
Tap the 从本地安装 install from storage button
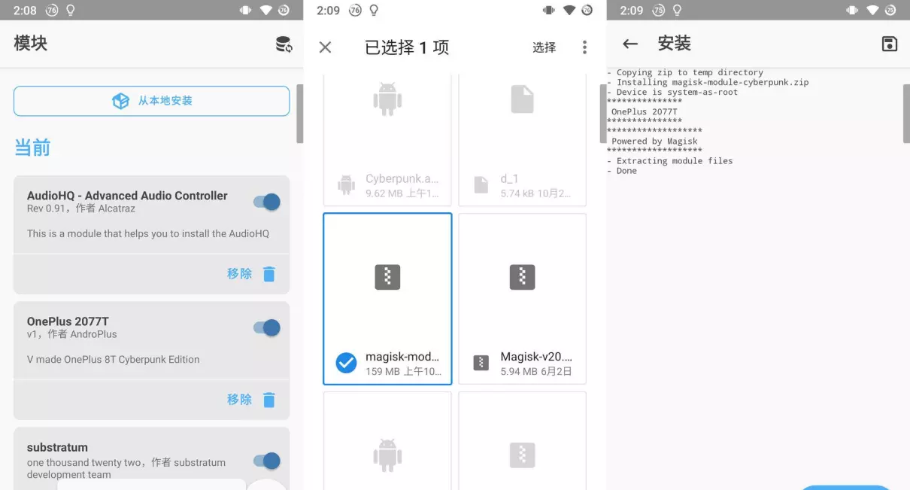tap(151, 101)
